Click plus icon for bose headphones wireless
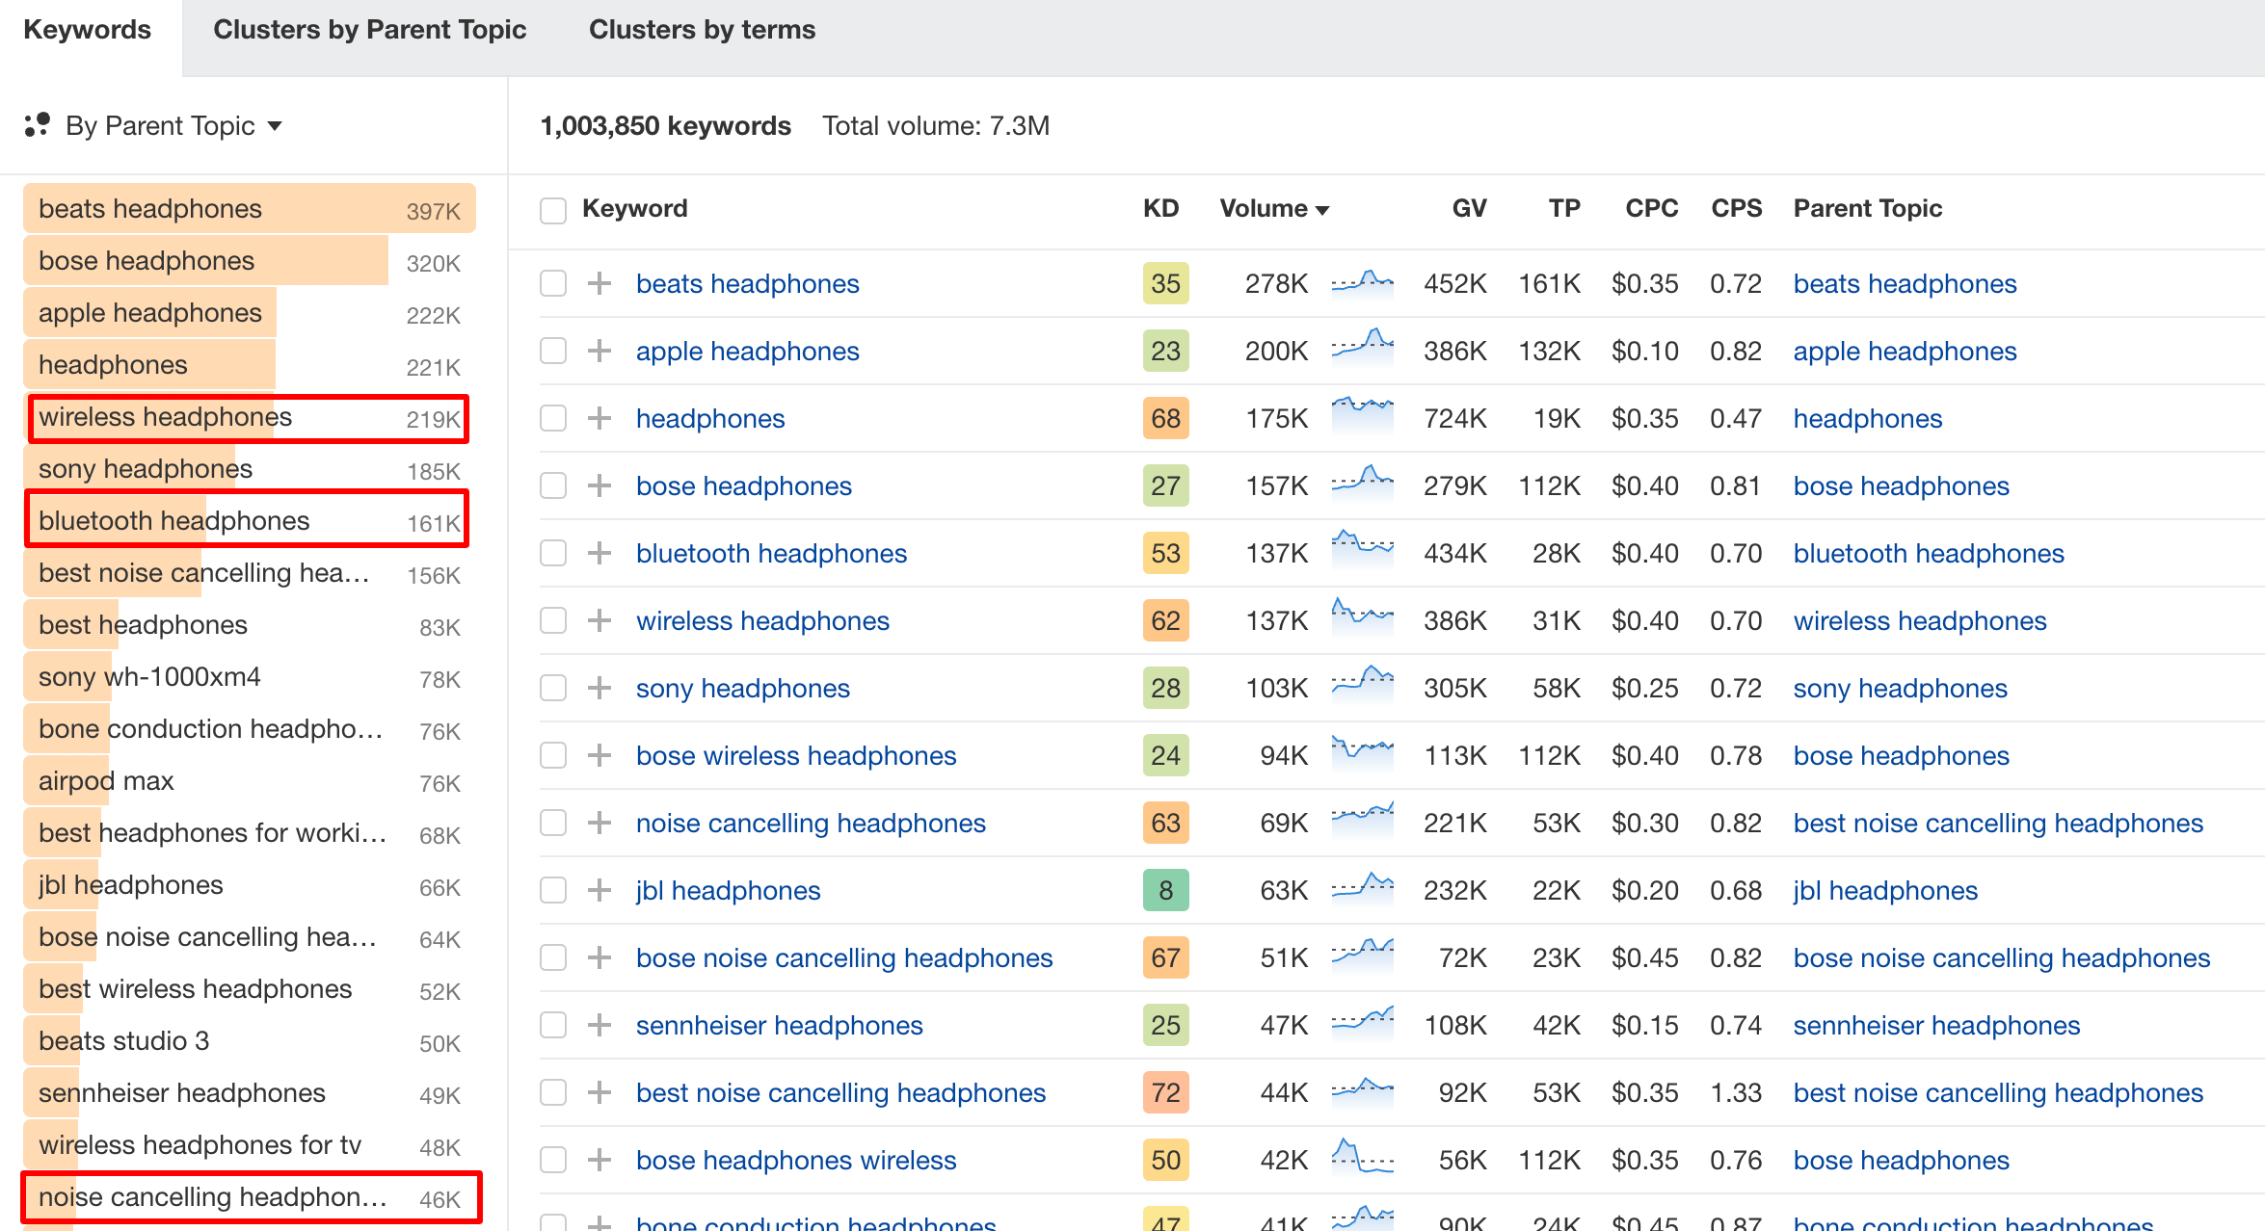This screenshot has height=1231, width=2265. point(600,1160)
